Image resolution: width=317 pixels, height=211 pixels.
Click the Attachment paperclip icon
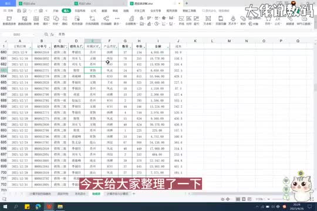tap(243, 21)
